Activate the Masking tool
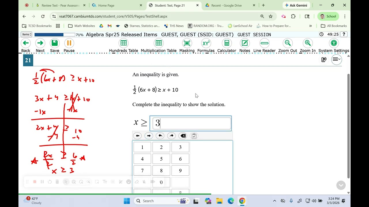Screen dimensions: 369x207 [x=187, y=46]
